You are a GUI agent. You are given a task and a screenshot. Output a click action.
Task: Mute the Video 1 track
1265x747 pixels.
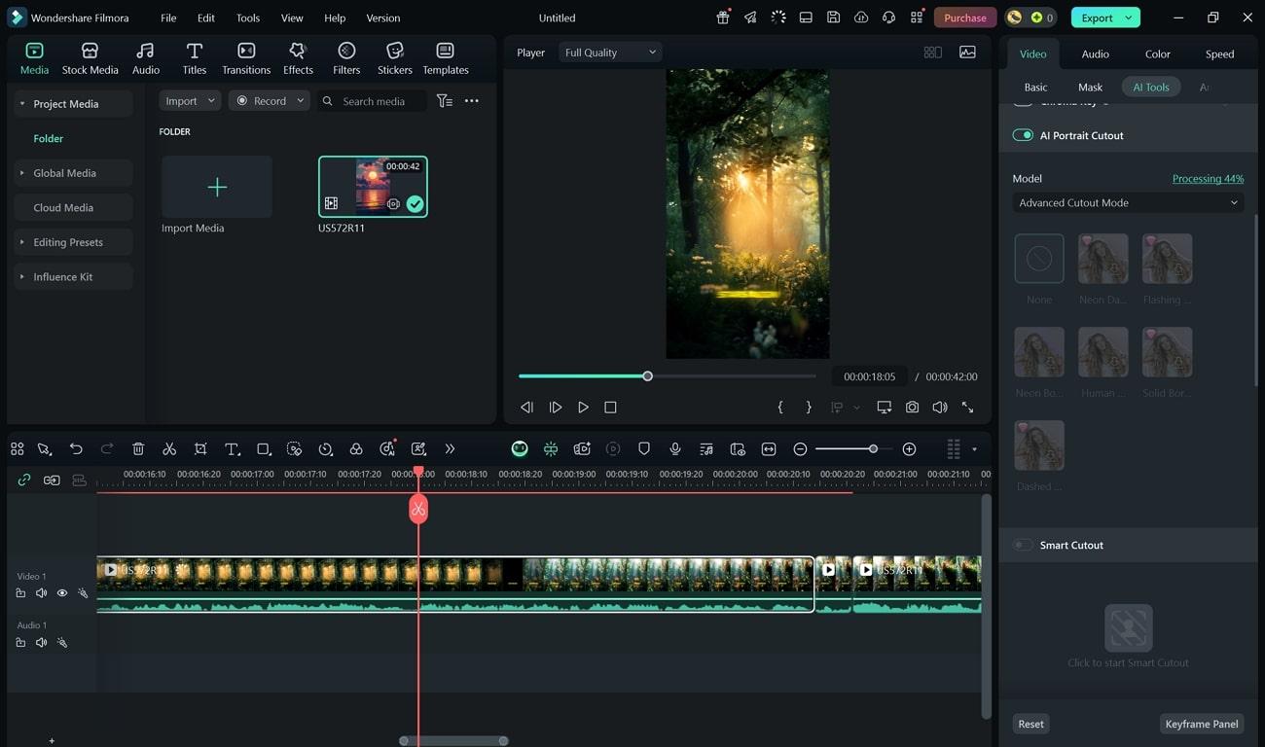coord(41,593)
